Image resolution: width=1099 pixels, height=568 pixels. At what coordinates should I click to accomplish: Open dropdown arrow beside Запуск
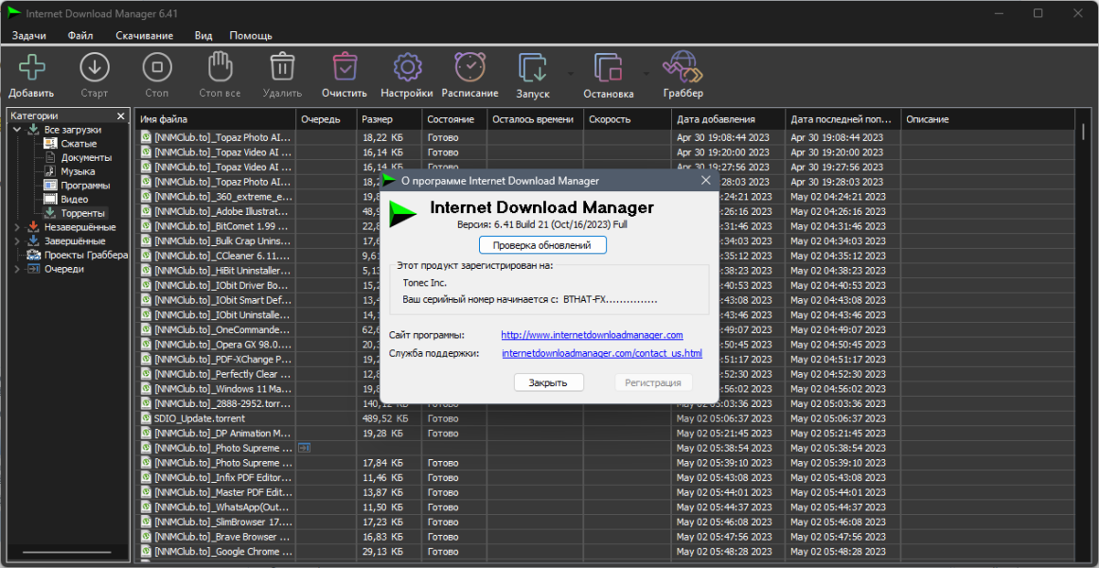[x=571, y=73]
